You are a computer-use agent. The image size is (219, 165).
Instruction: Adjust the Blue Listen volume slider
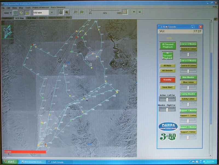188,88
